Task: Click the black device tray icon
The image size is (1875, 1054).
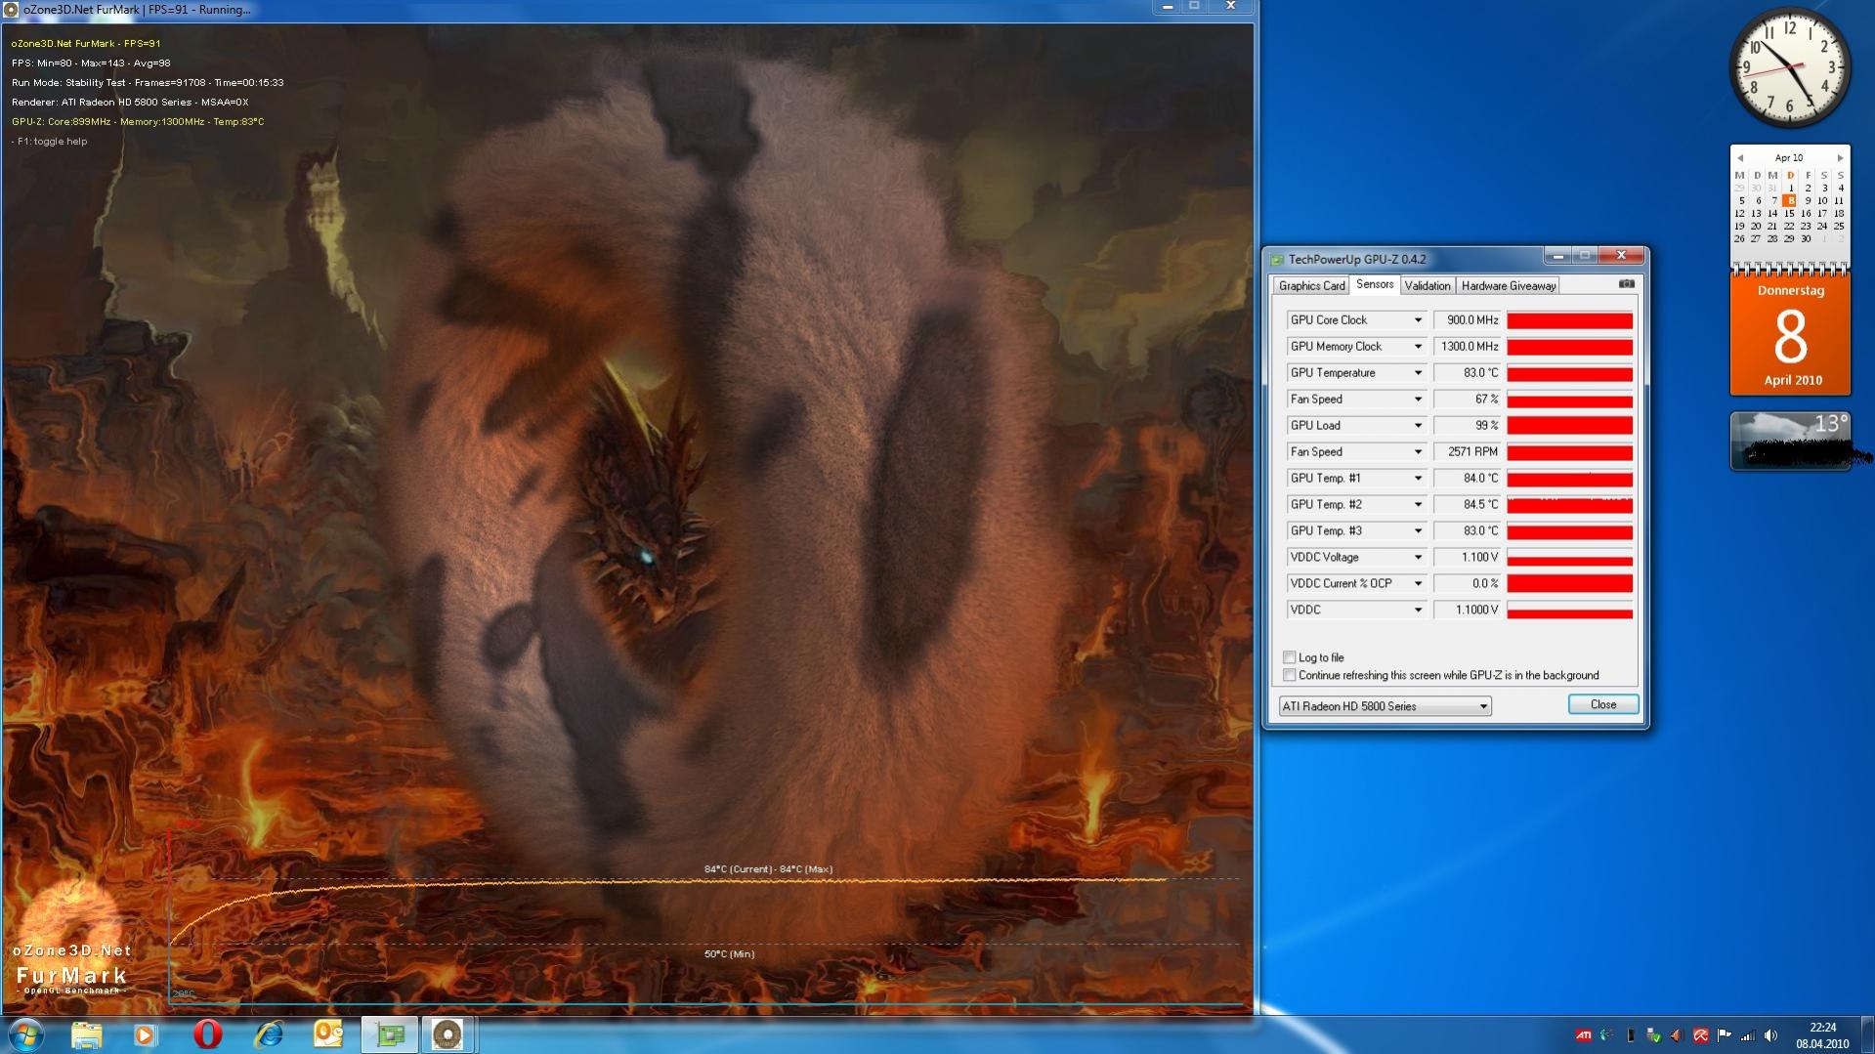Action: click(1630, 1035)
